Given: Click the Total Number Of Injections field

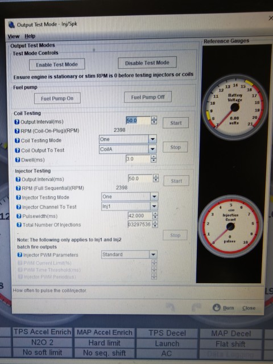Looking at the screenshot, I should (x=139, y=224).
